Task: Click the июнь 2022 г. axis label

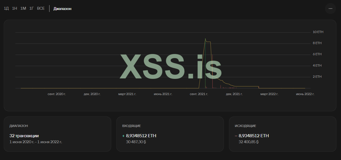Action: 305,94
